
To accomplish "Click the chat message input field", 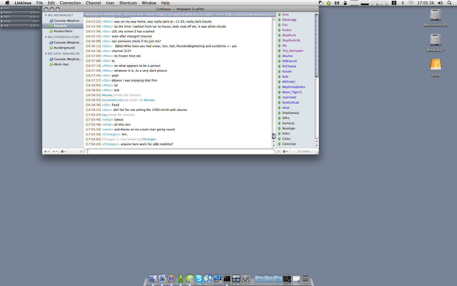I will [x=180, y=151].
